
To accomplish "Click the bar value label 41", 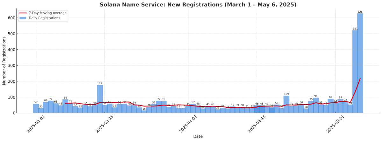I will [232, 105].
